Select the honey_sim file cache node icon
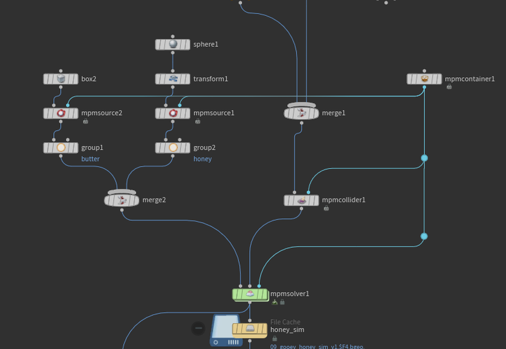The width and height of the screenshot is (506, 349). [250, 329]
